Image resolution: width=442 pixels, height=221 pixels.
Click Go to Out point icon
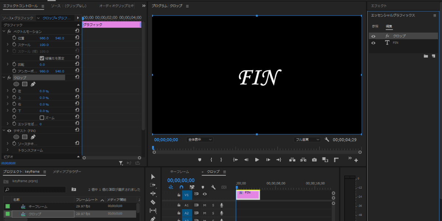pyautogui.click(x=279, y=160)
